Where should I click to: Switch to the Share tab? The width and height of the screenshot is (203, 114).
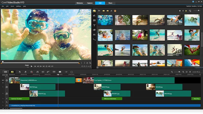coord(111,3)
